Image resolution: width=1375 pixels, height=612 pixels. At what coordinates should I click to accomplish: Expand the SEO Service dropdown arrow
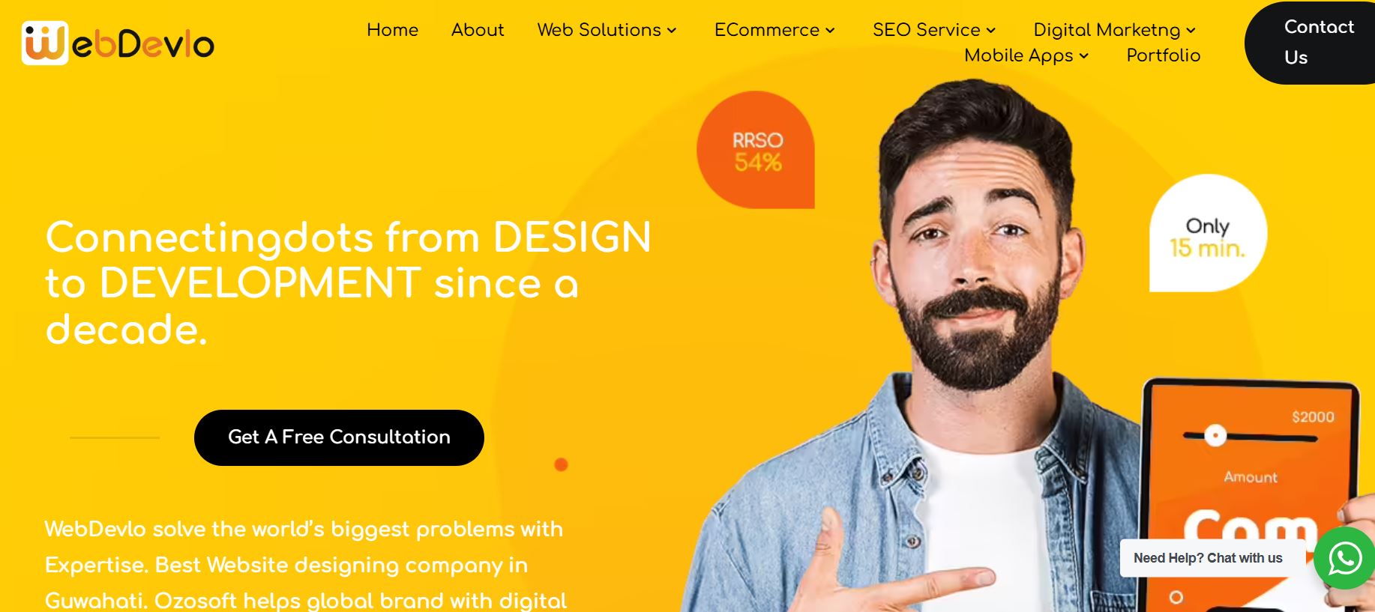click(990, 31)
